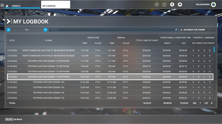Select Cessna 152 flight departing 12:14 AM

click(x=110, y=82)
